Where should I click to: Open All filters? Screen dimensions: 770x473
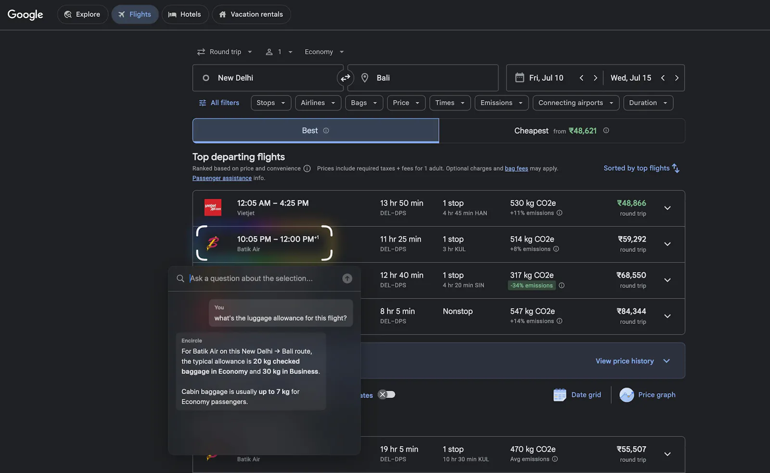(x=219, y=103)
